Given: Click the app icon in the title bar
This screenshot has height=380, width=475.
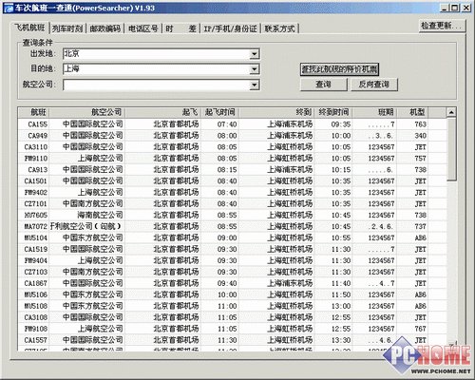Looking at the screenshot, I should pos(9,8).
